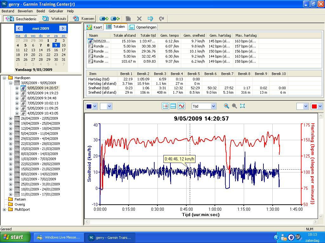The image size is (325, 243).
Task: Toggle the crosshair cursor graph button
Action: click(165, 106)
